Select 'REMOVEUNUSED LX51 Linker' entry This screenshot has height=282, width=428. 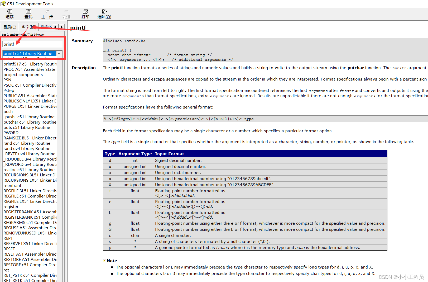pyautogui.click(x=30, y=233)
